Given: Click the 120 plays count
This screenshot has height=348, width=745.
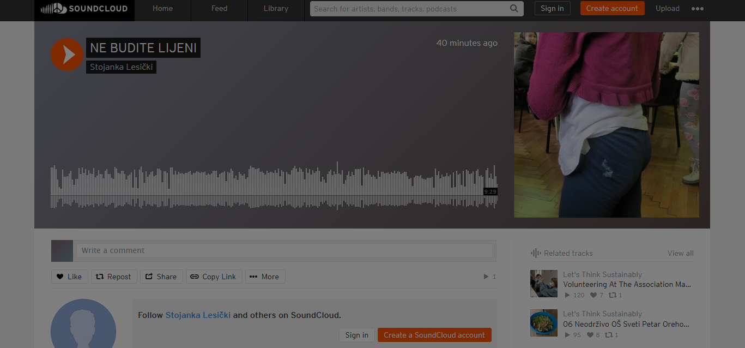Looking at the screenshot, I should [574, 295].
